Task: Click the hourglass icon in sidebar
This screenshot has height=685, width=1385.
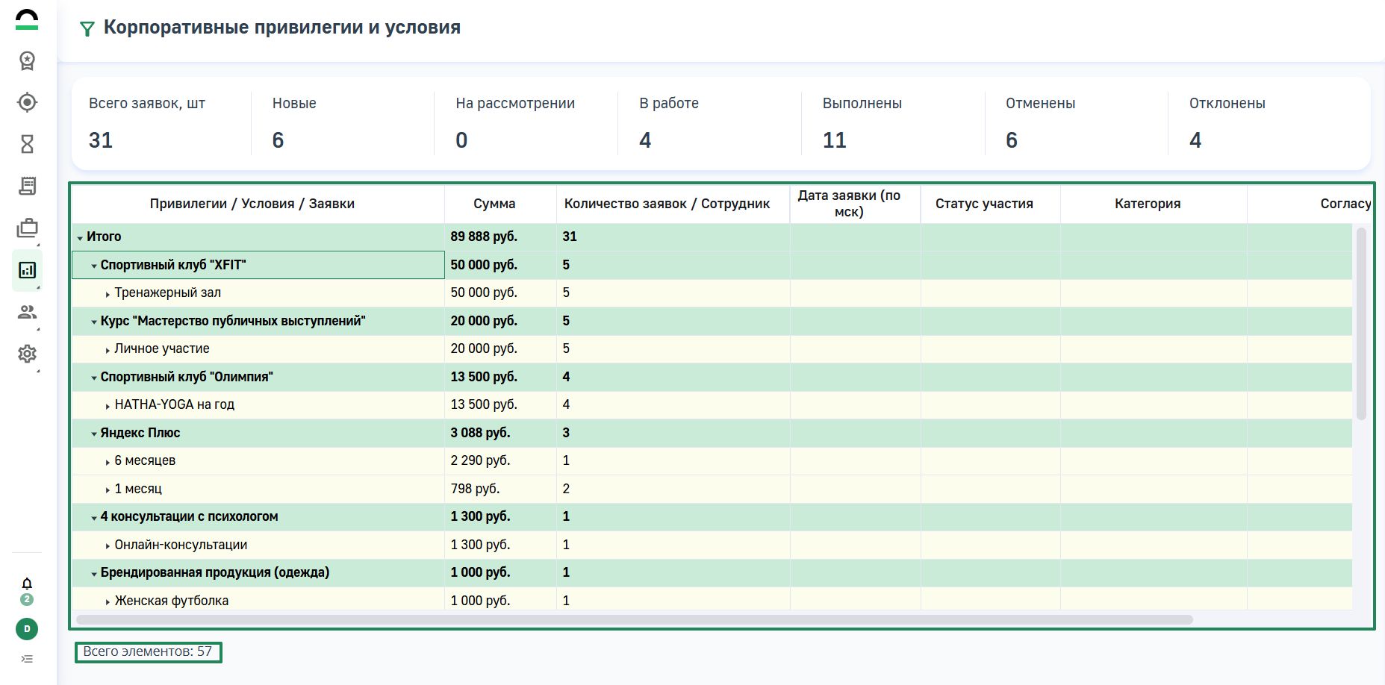Action: [27, 144]
